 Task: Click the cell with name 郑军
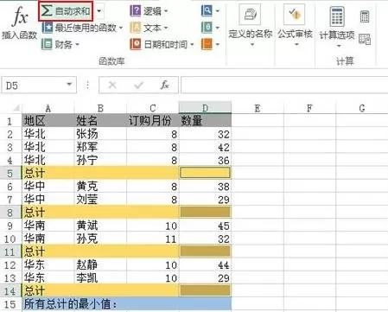100,147
